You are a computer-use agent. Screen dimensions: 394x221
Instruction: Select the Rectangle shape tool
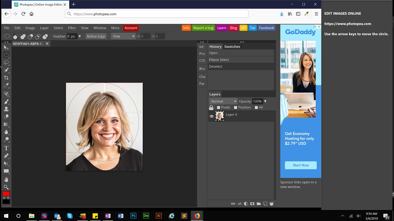[x=6, y=171]
